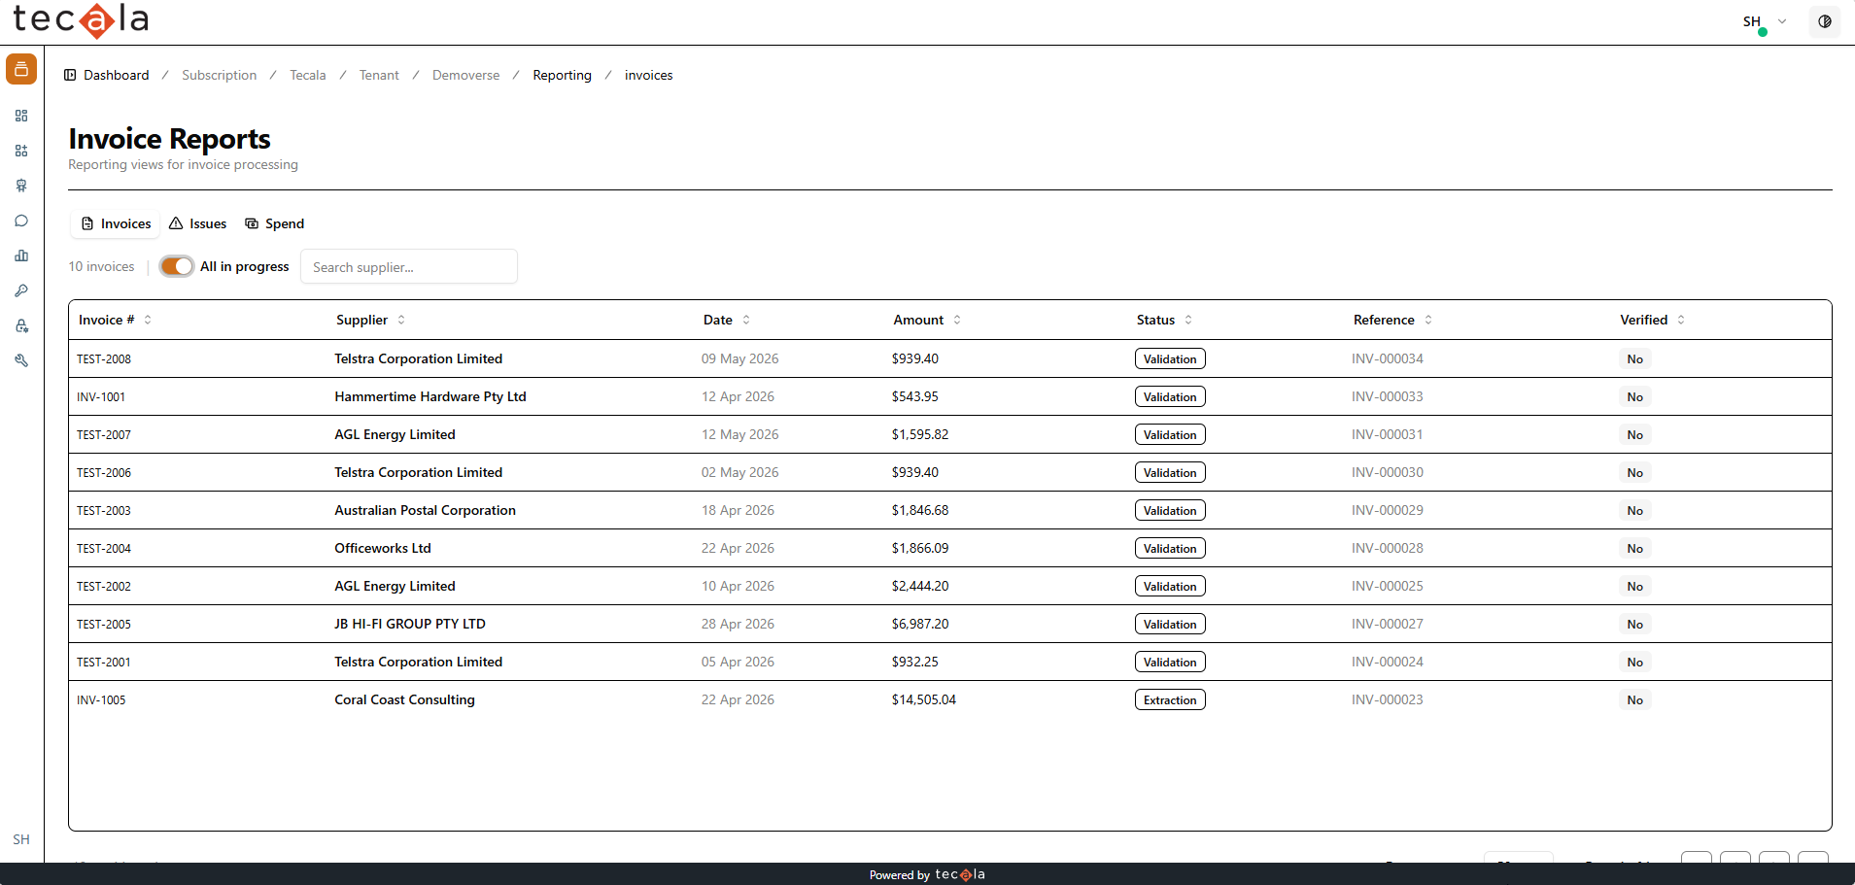Viewport: 1855px width, 885px height.
Task: Go to Demoverse breadcrumb
Action: (466, 75)
